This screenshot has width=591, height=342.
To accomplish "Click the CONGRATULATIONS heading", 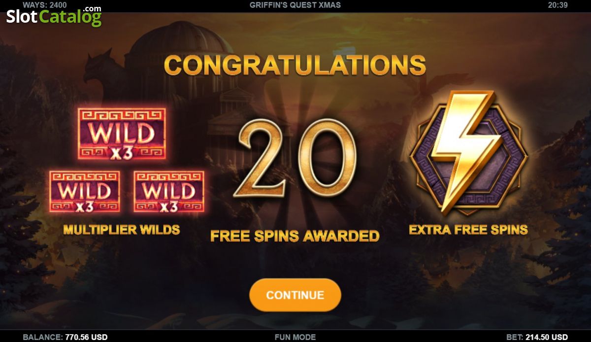I will click(295, 65).
